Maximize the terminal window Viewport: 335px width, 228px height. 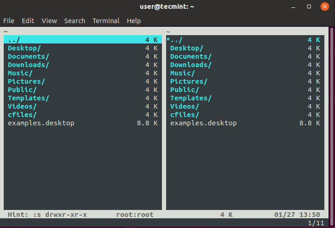coord(309,6)
